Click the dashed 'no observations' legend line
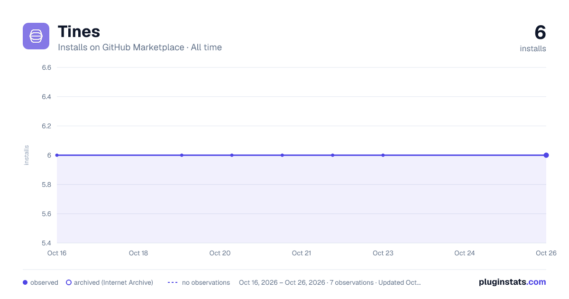569x299 pixels. pyautogui.click(x=173, y=282)
